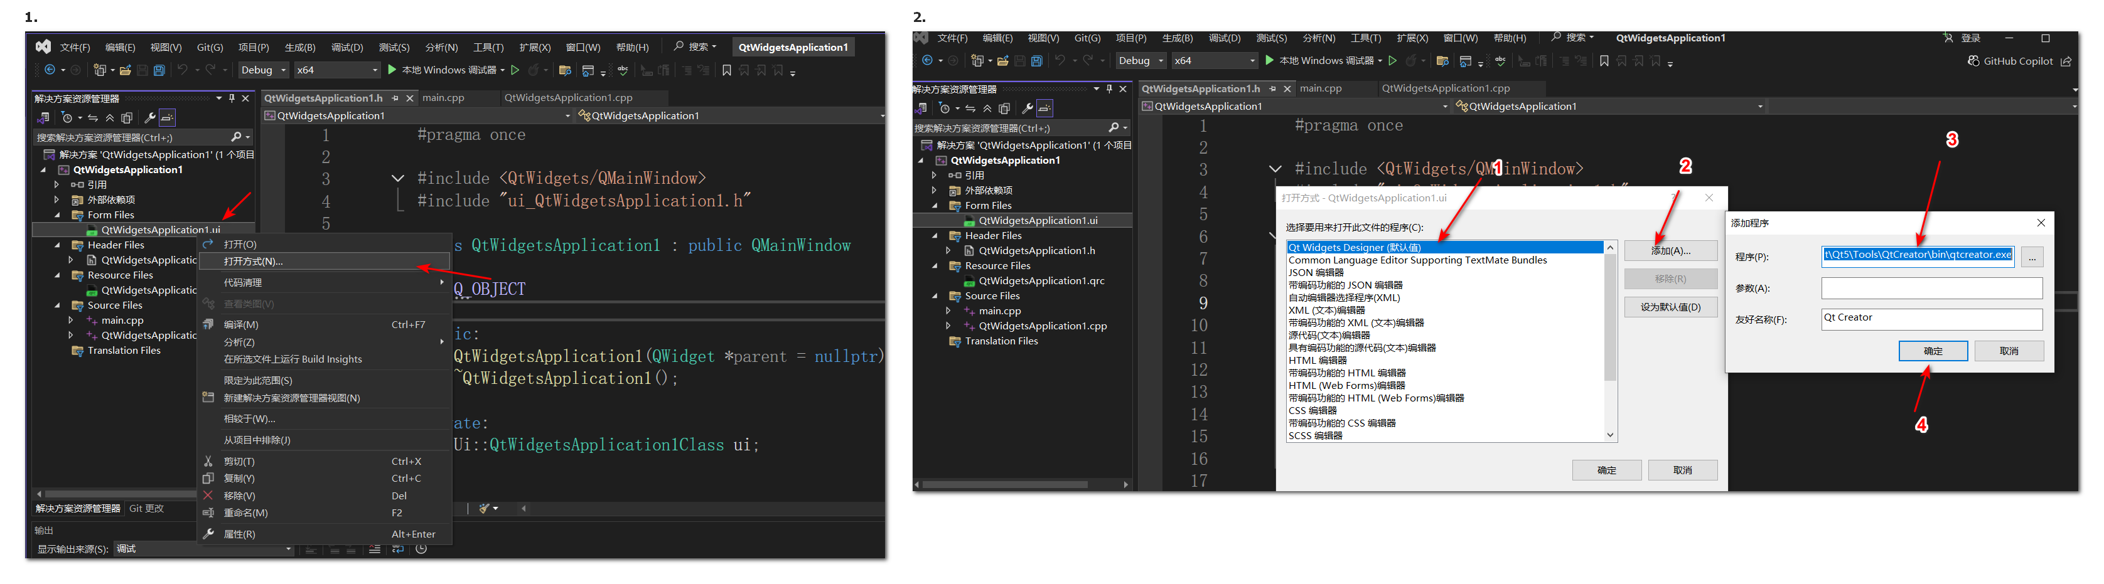Click 确定 at bottom of 打开方式 dialog

pyautogui.click(x=1607, y=470)
